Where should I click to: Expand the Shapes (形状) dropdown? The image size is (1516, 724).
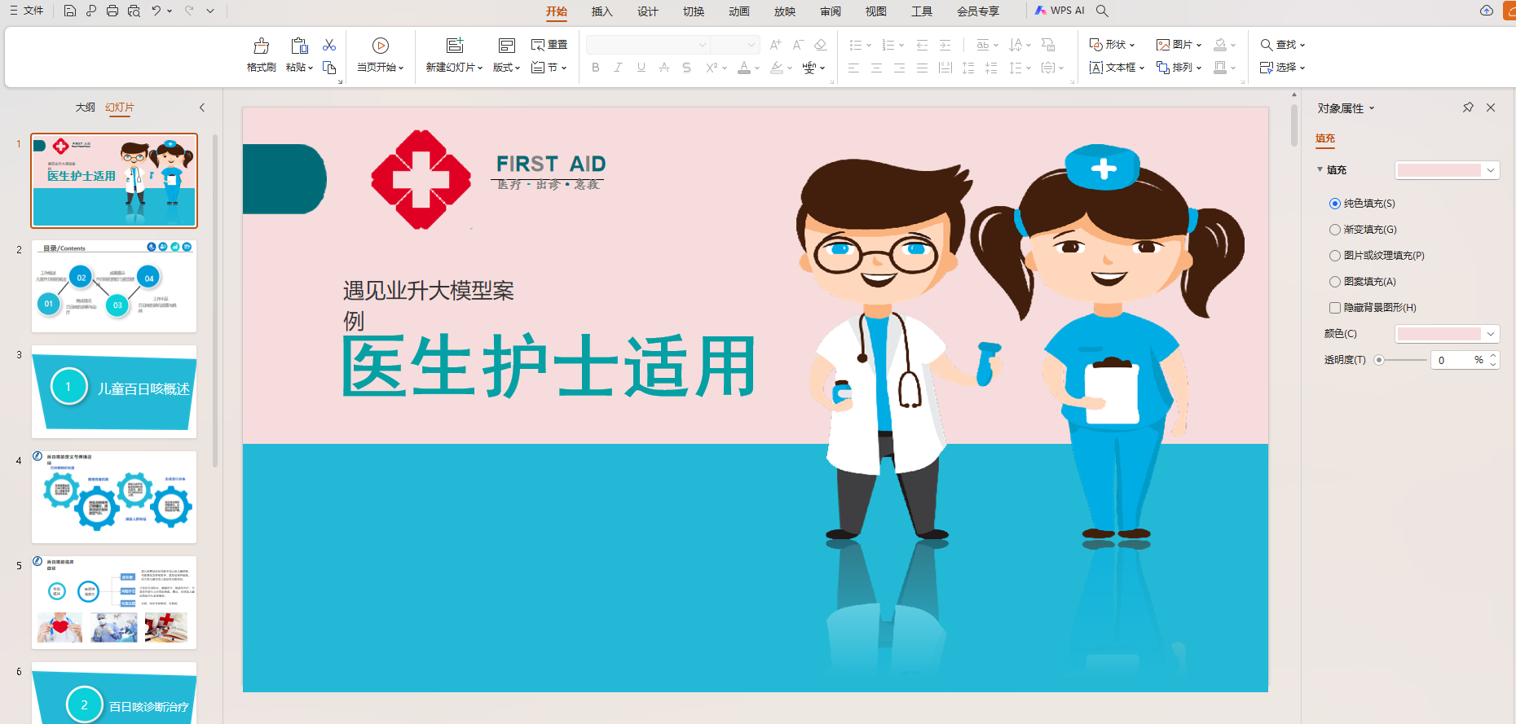pyautogui.click(x=1113, y=45)
